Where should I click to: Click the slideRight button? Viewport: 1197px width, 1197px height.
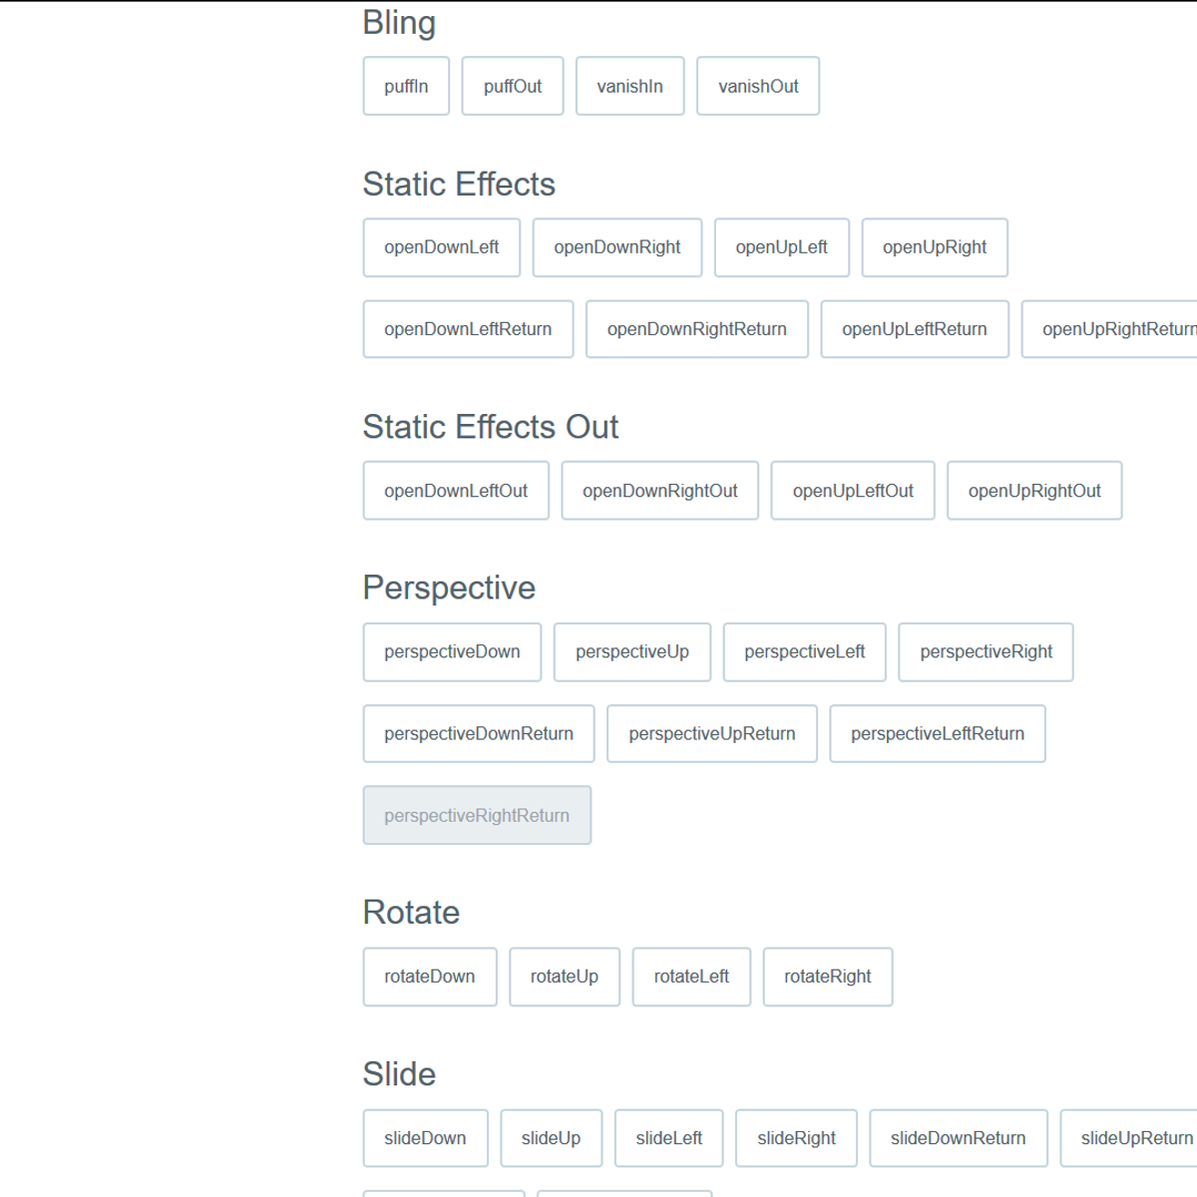click(796, 1138)
